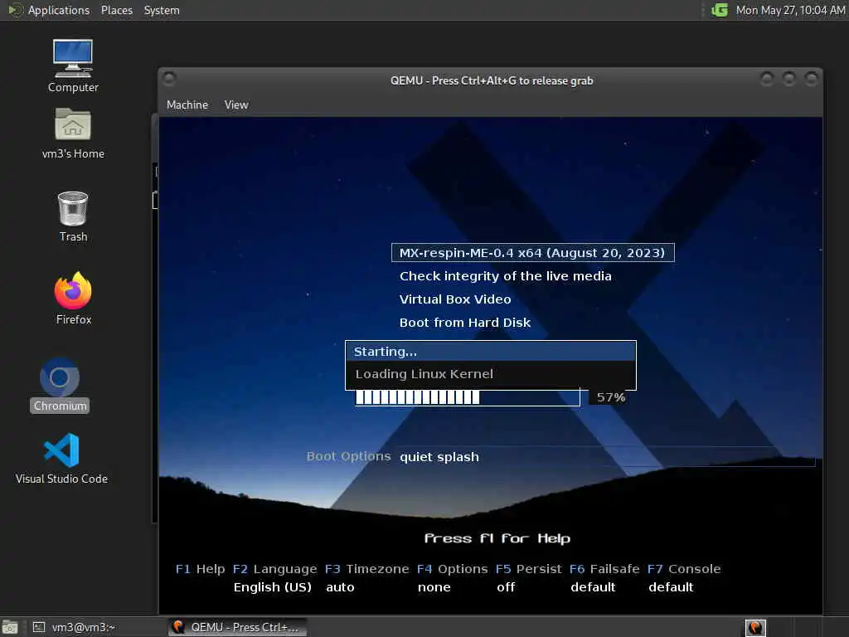The height and width of the screenshot is (637, 849).
Task: Click the boot progress bar
Action: 468,397
